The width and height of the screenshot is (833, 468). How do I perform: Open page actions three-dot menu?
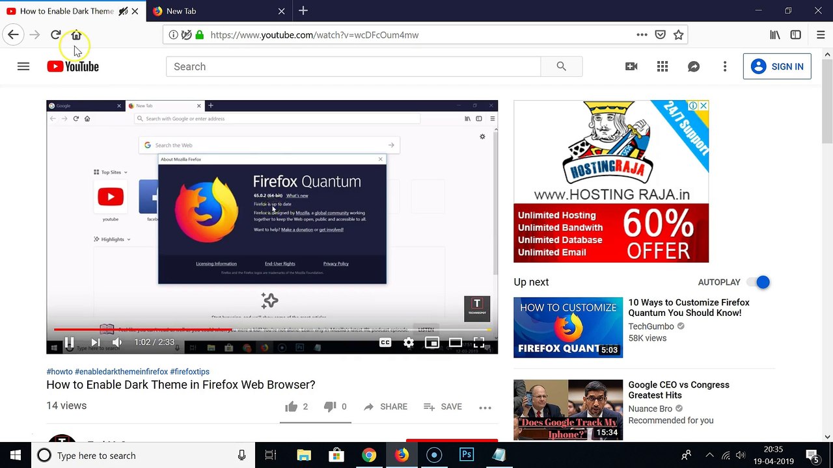click(642, 35)
